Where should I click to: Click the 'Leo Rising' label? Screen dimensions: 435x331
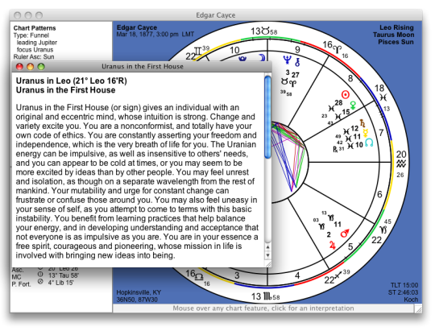[x=396, y=27]
